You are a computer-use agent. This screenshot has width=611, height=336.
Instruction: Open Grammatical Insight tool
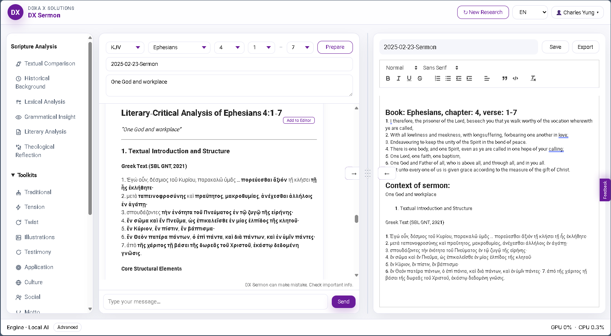[x=45, y=117]
